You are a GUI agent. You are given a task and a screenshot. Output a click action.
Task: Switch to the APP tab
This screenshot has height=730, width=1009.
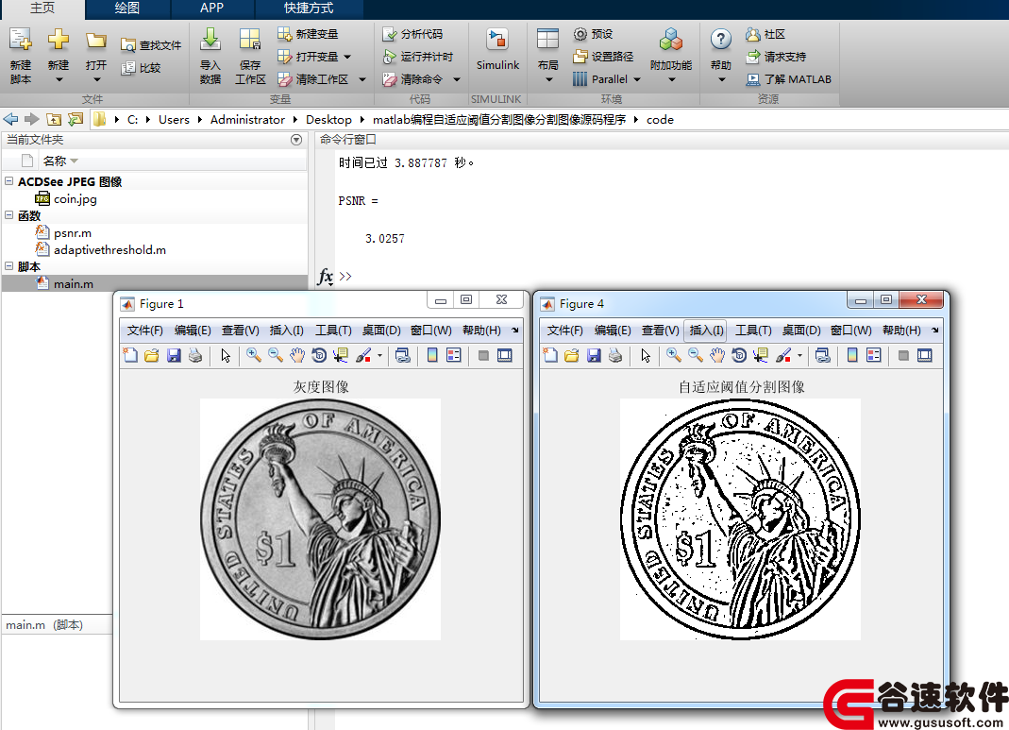coord(211,8)
